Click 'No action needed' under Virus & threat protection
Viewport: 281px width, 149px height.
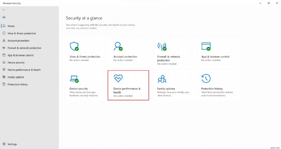[79, 60]
